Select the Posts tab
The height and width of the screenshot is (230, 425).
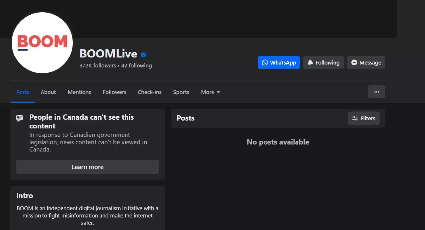(x=23, y=92)
